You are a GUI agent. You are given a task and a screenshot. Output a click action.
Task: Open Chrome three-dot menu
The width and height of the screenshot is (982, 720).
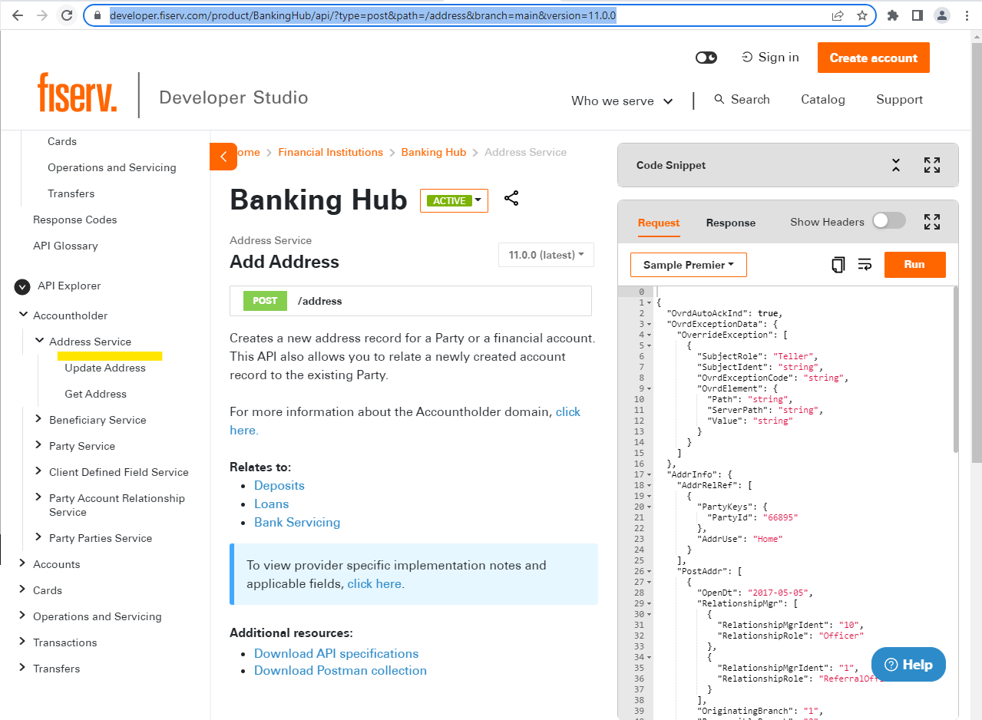click(966, 15)
